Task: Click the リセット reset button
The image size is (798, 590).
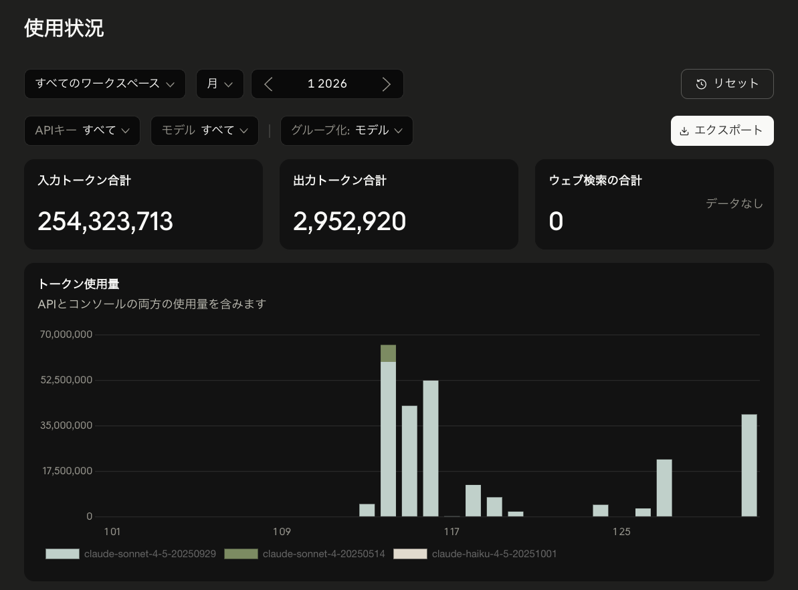Action: (x=727, y=84)
